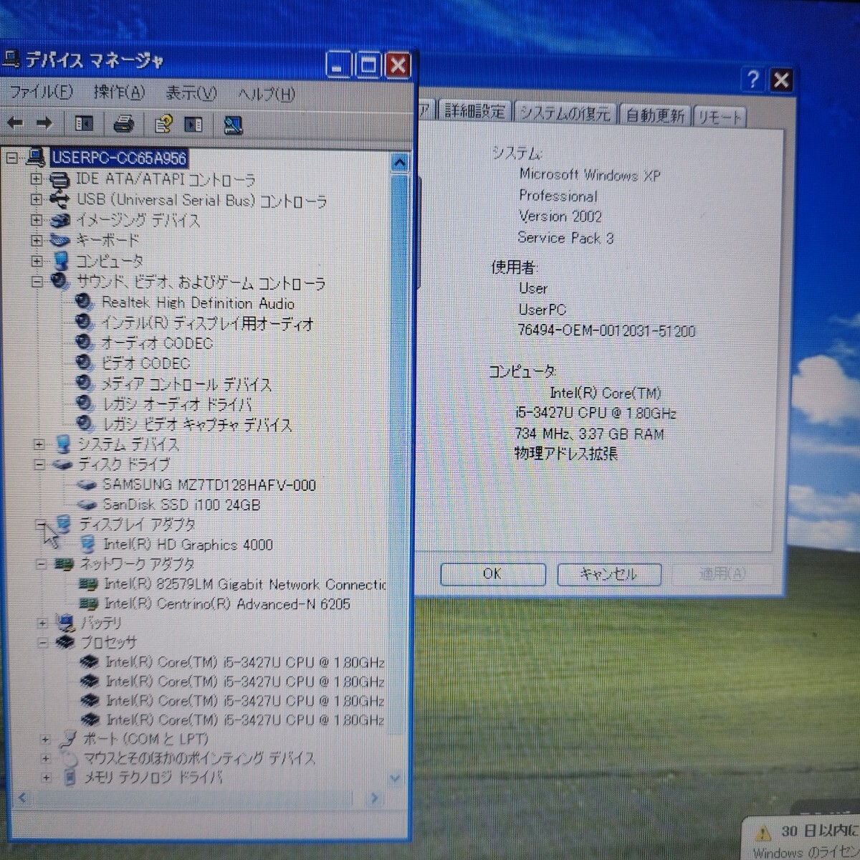
Task: Click the scan for hardware changes icon
Action: click(x=233, y=126)
